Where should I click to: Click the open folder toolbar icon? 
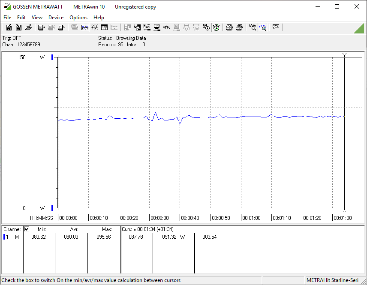(x=28, y=27)
